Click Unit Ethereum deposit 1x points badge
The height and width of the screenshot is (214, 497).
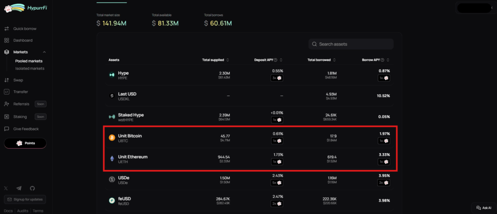point(277,162)
